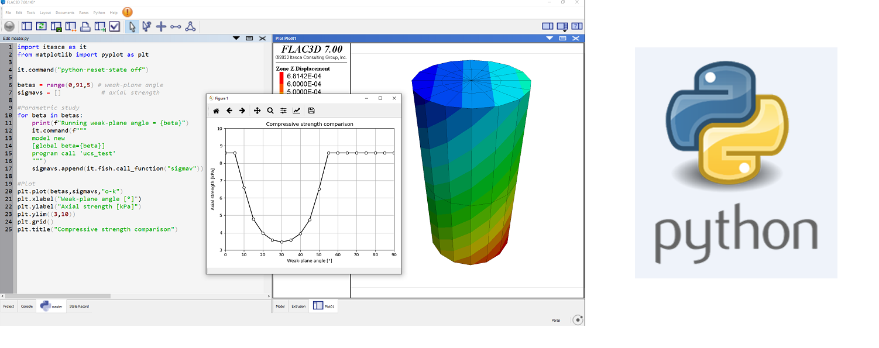Click the Save floppy disk icon in Figure 1
The width and height of the screenshot is (879, 348).
point(311,111)
